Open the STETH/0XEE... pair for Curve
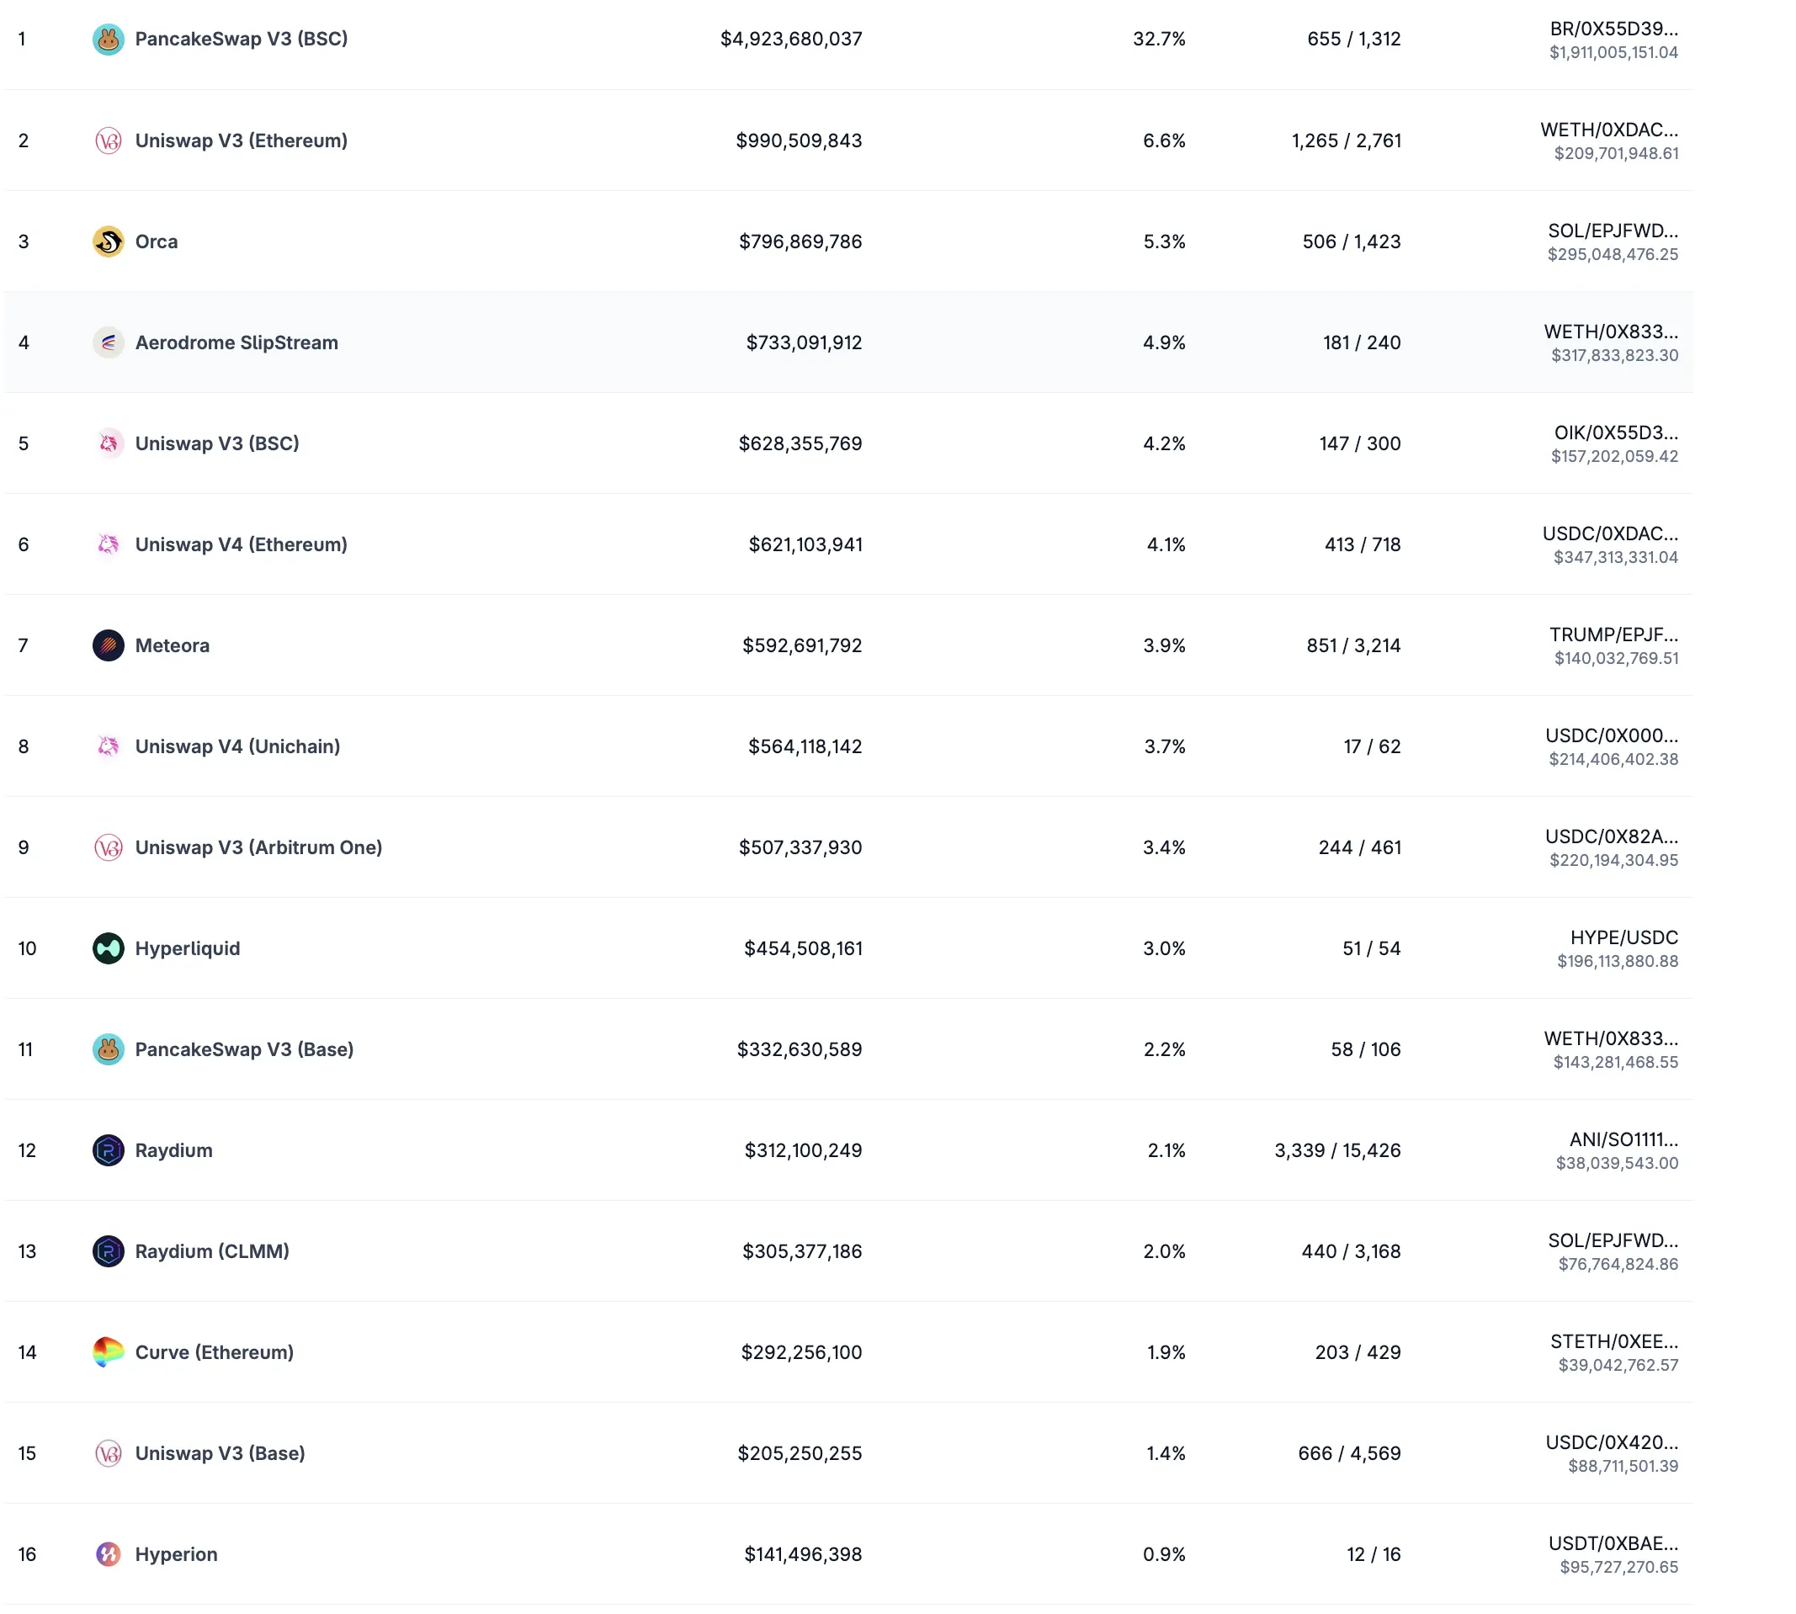Viewport: 1796px width, 1614px height. [1613, 1341]
